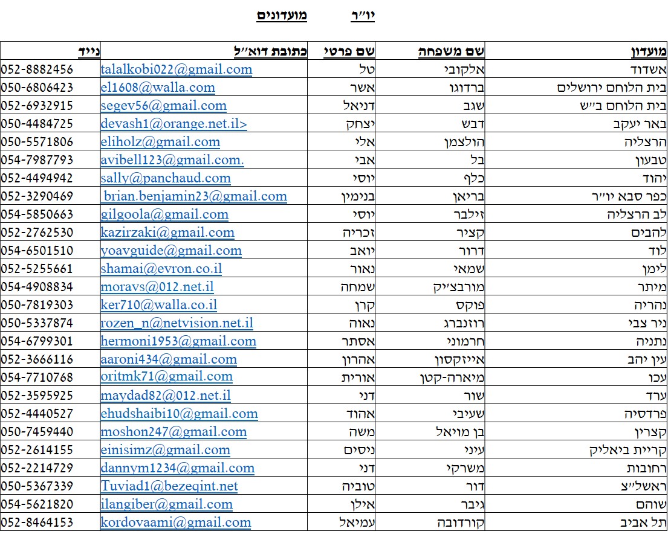
Task: Follow the eliholz@gmail.com link
Action: point(160,142)
